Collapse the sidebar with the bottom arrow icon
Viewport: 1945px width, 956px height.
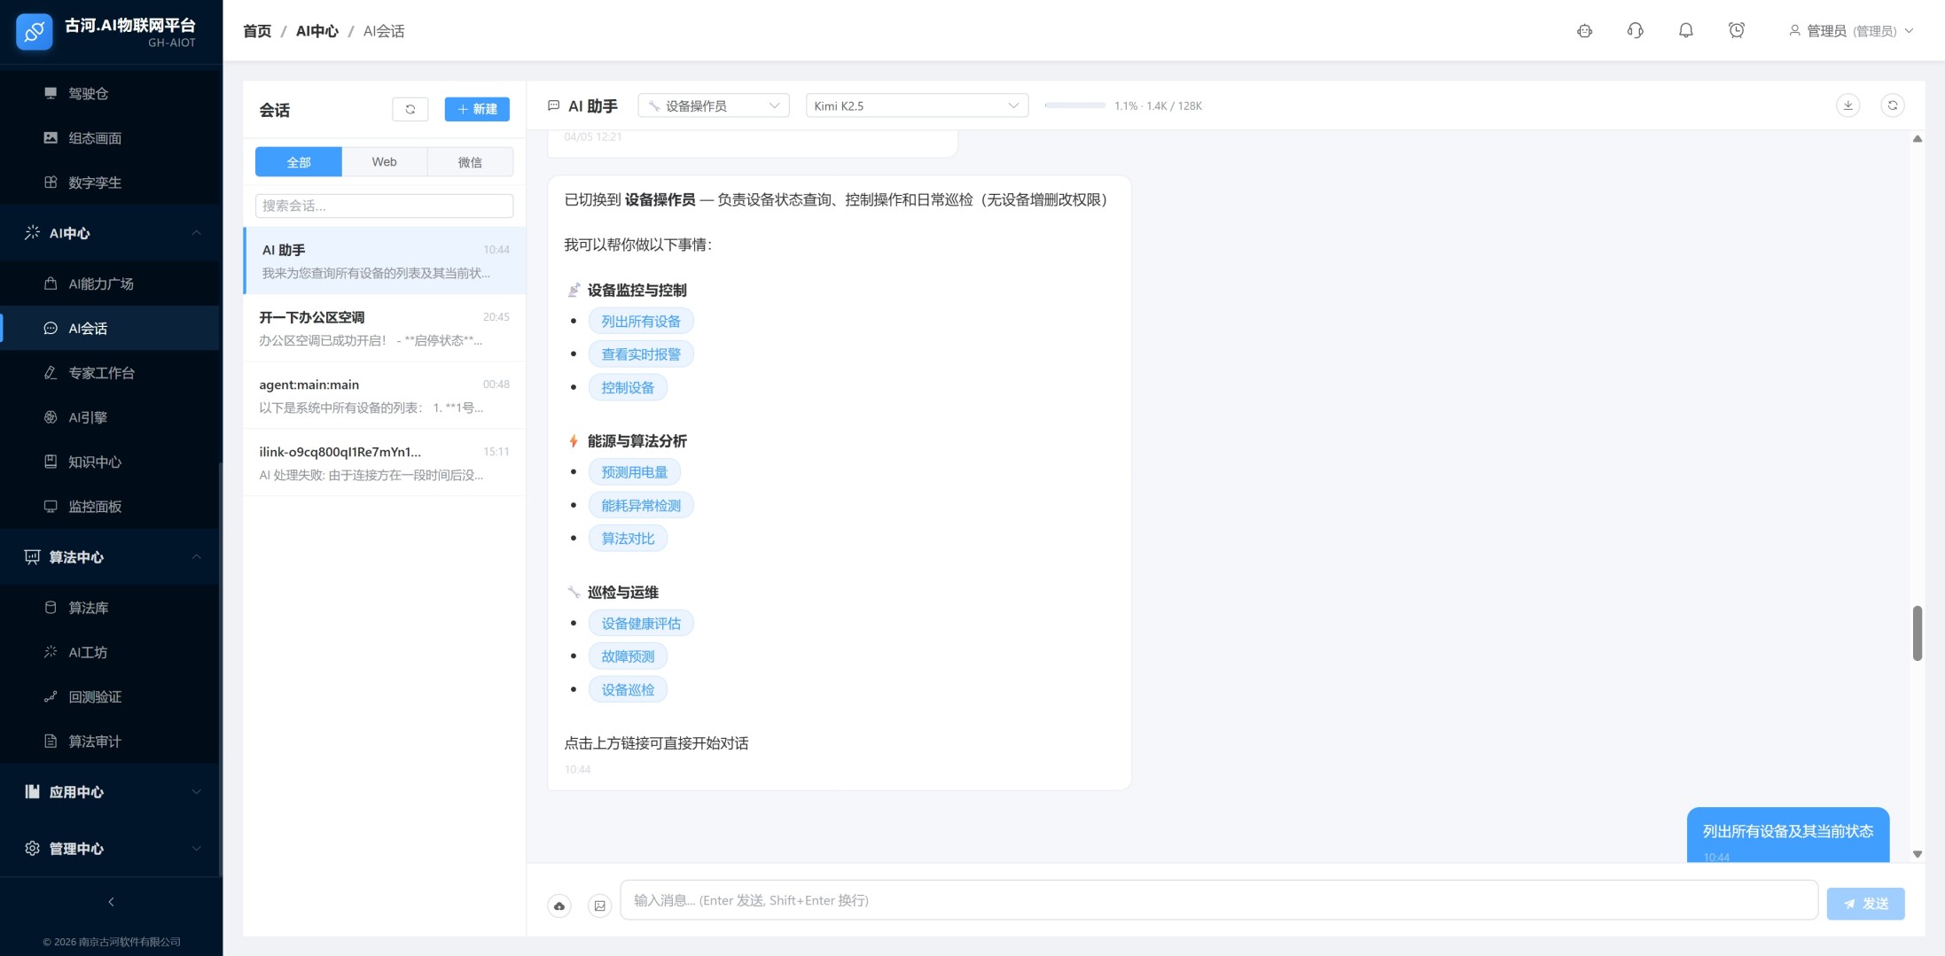[x=111, y=901]
